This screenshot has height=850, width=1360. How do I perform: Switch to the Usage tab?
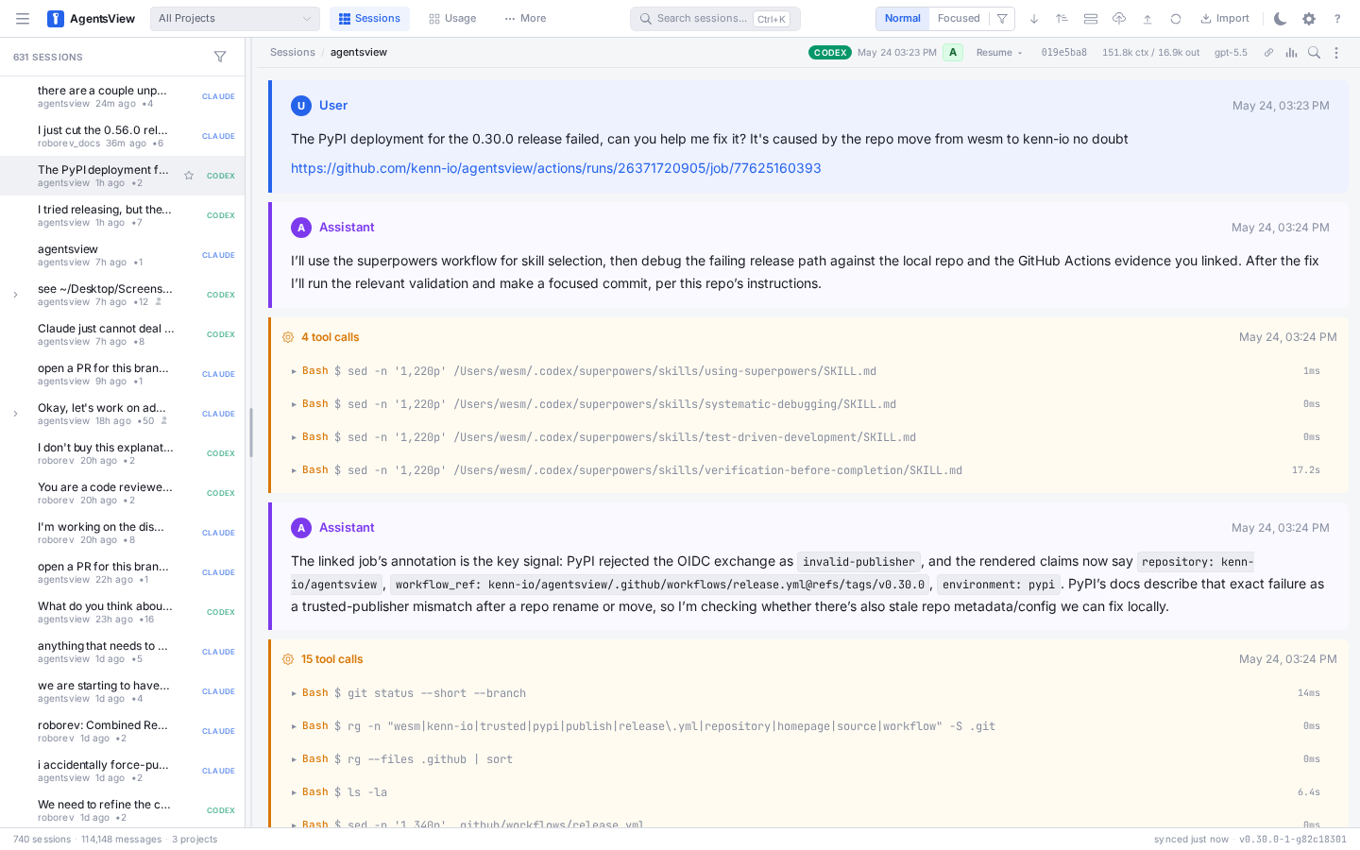coord(452,19)
